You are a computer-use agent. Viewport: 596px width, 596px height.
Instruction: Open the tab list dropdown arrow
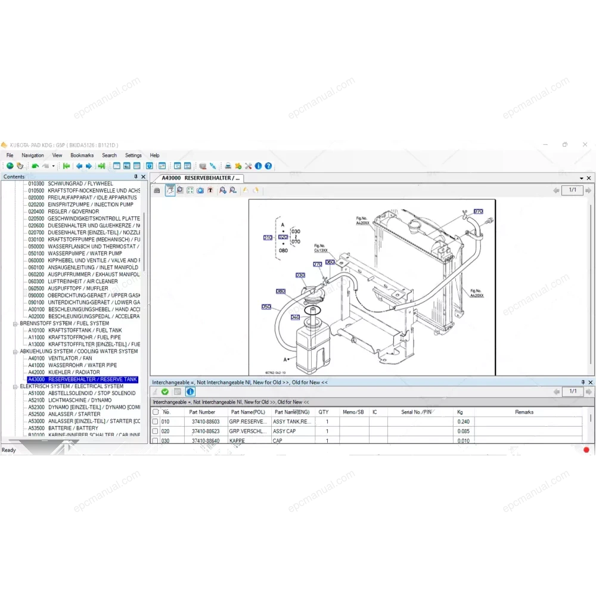click(582, 178)
